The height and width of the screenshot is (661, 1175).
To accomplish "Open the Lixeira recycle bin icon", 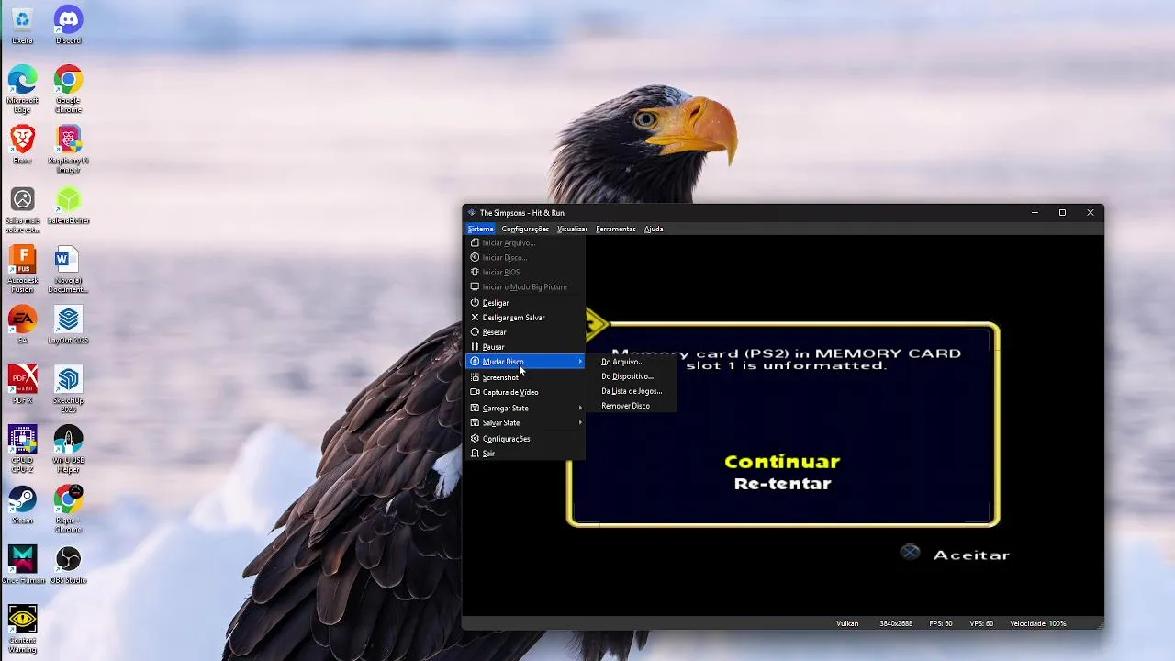I will (x=22, y=25).
